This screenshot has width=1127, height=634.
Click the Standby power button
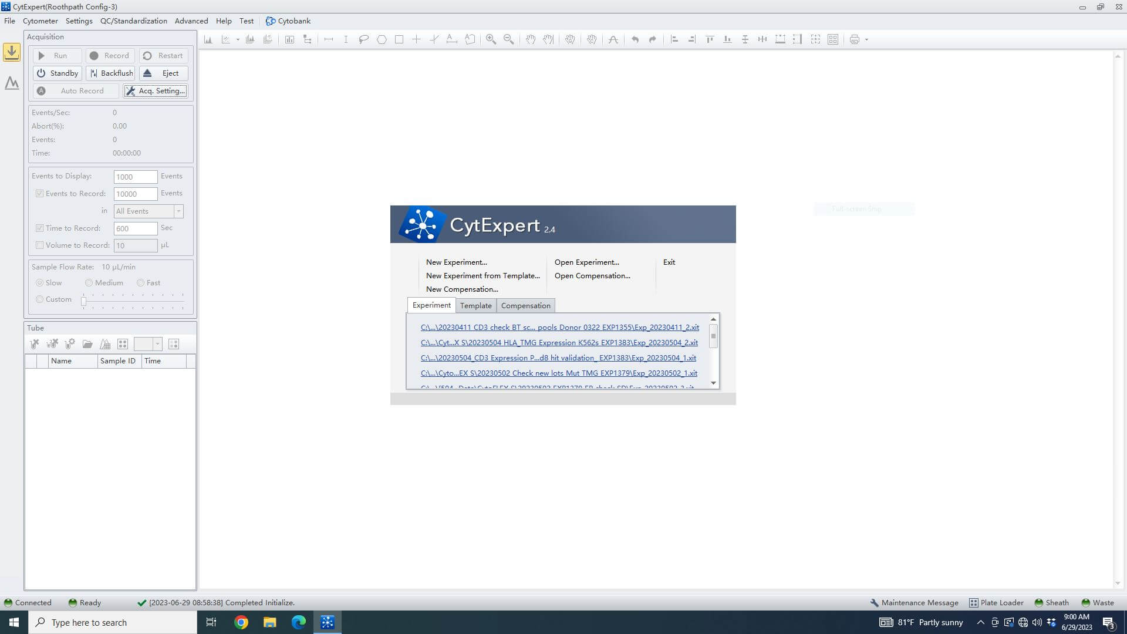point(57,73)
